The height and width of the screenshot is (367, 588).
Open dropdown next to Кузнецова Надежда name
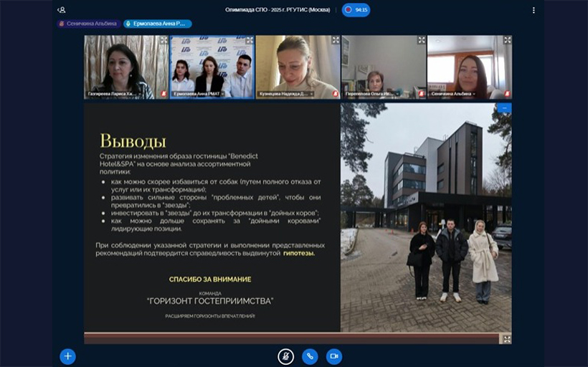click(312, 94)
